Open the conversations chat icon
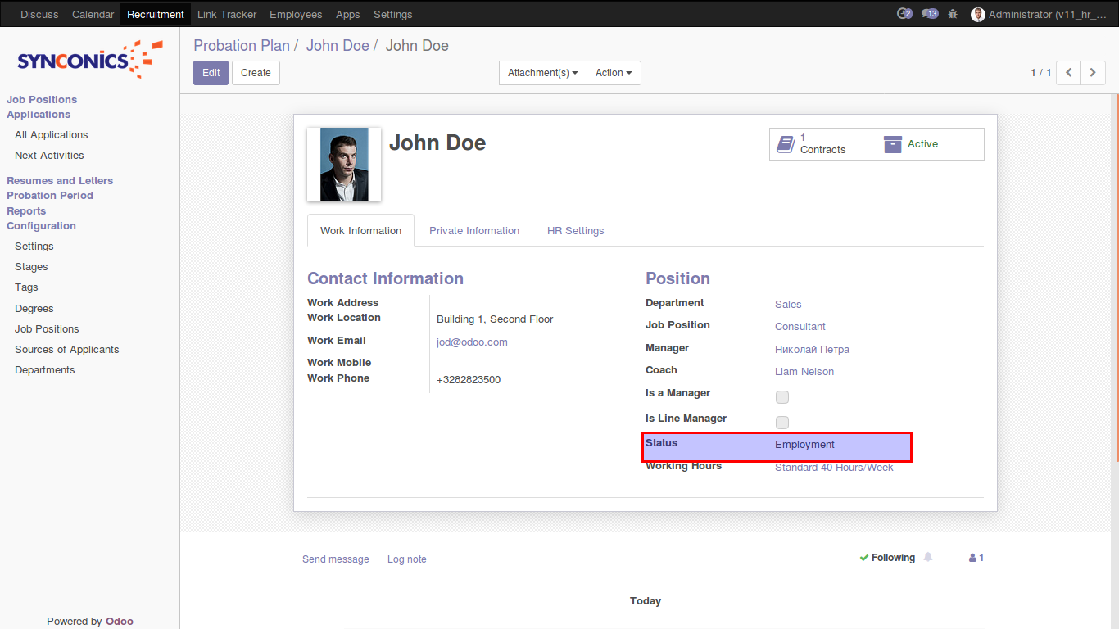This screenshot has width=1119, height=629. tap(929, 14)
